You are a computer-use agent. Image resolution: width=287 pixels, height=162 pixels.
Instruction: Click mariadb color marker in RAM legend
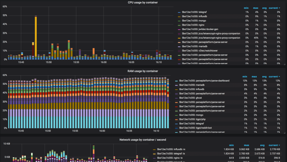click(176, 85)
